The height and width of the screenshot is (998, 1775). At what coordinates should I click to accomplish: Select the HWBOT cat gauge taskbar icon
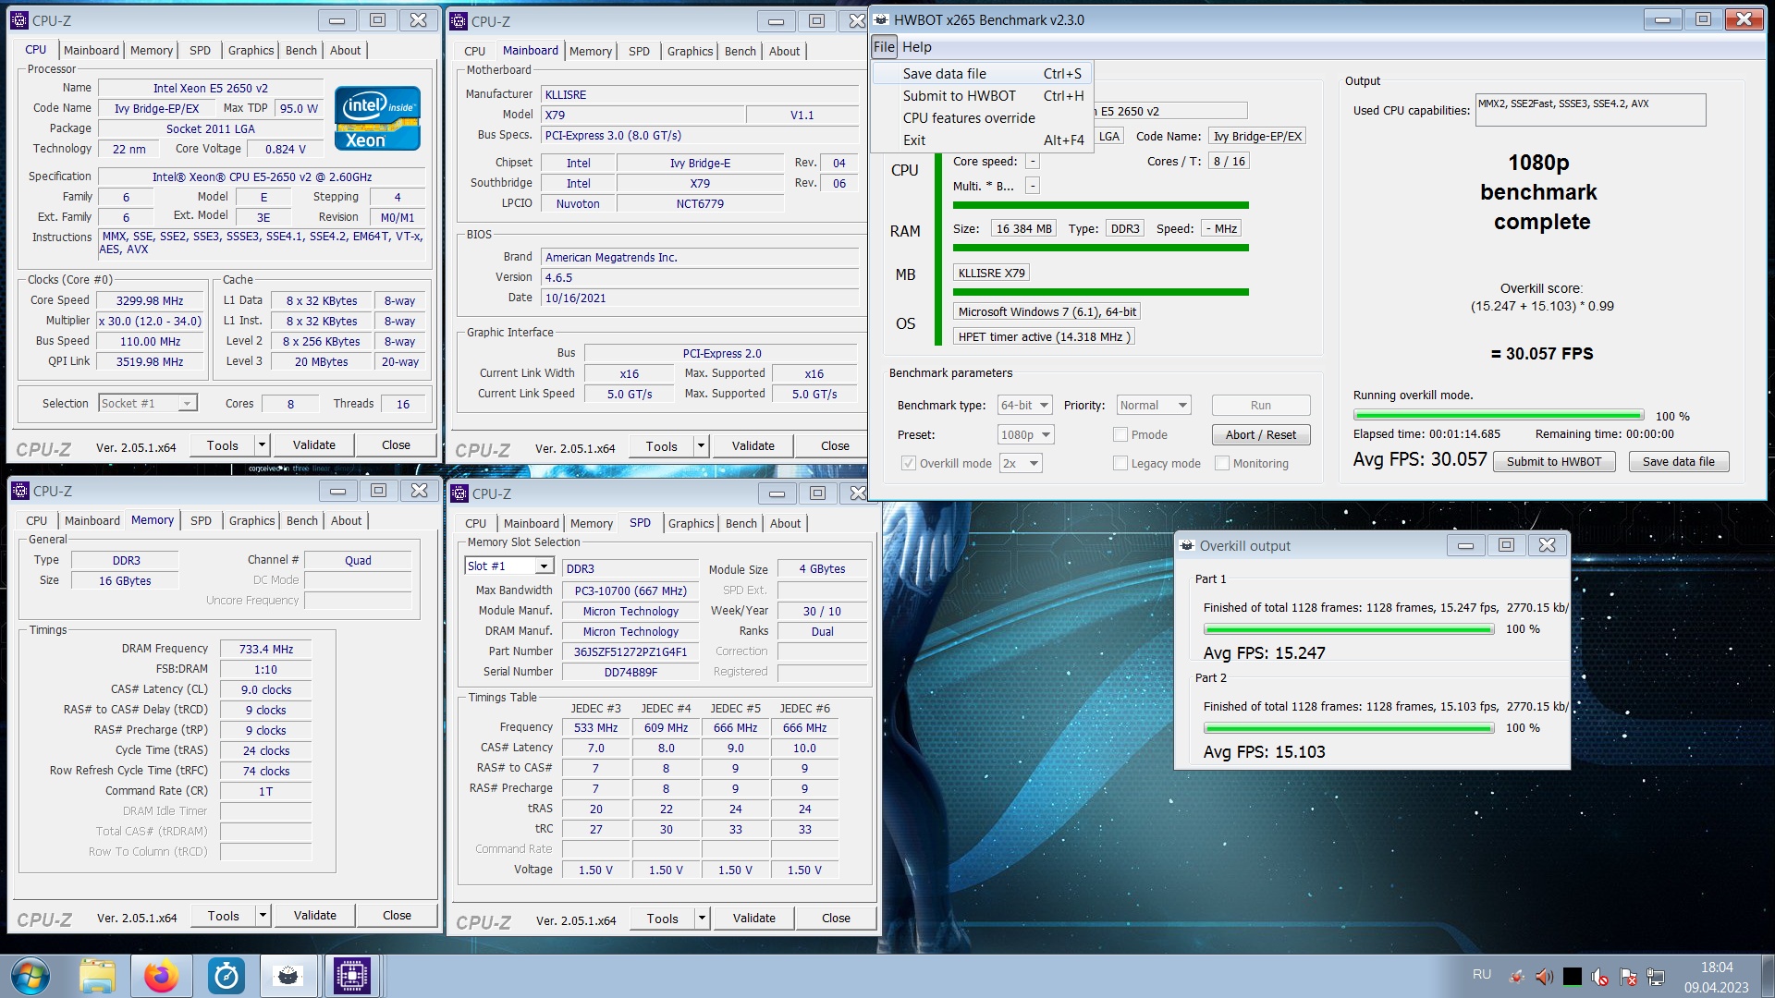pyautogui.click(x=288, y=977)
